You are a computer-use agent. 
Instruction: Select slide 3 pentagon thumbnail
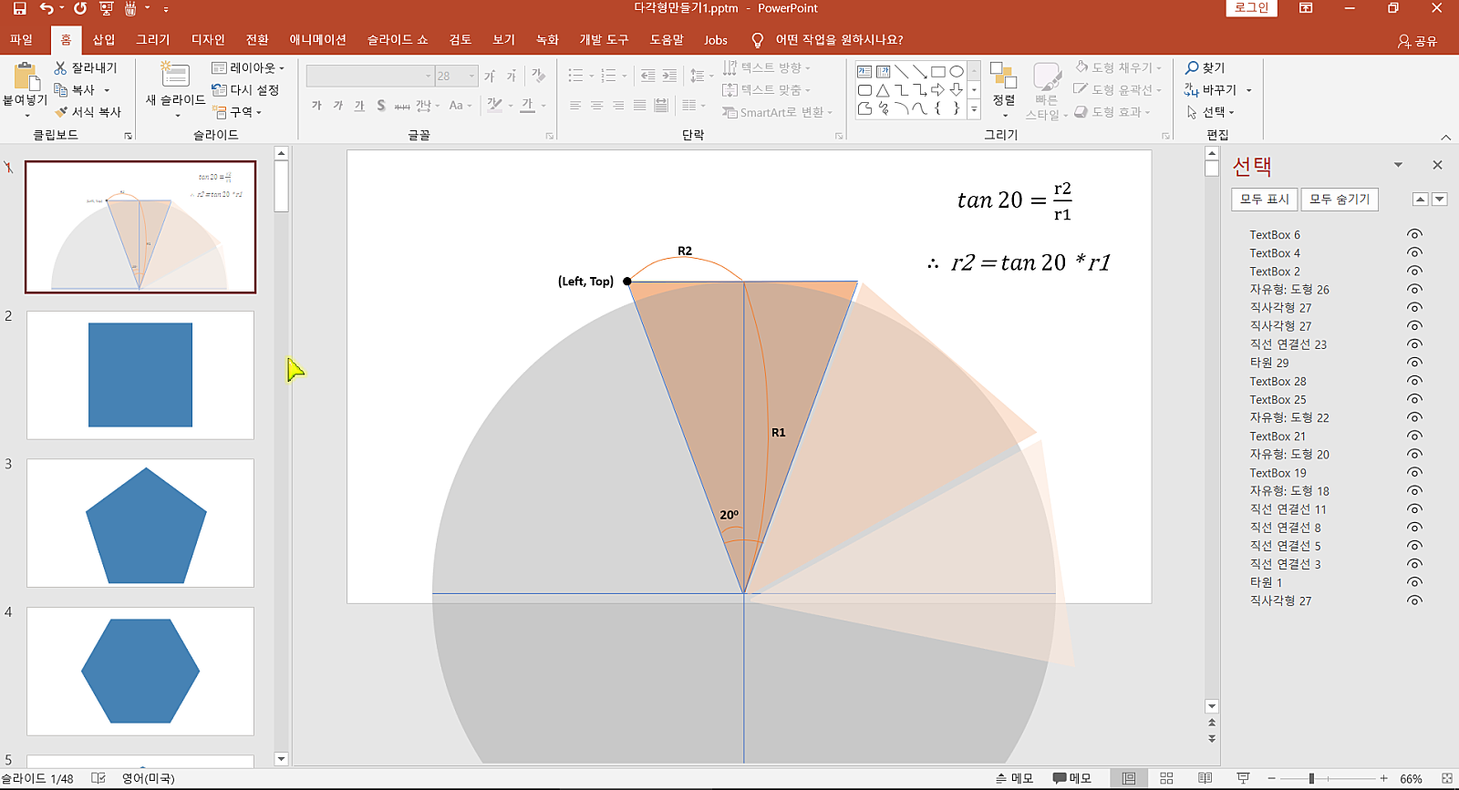140,523
